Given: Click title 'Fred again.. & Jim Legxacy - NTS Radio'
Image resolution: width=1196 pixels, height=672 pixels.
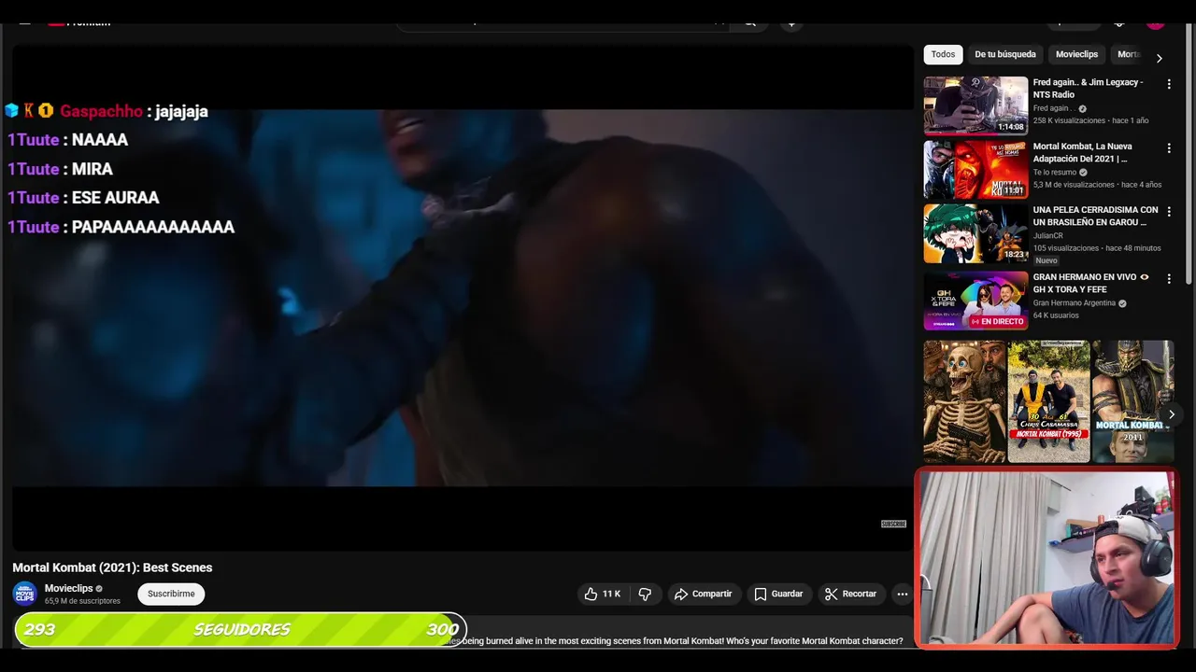Looking at the screenshot, I should pyautogui.click(x=1088, y=89).
